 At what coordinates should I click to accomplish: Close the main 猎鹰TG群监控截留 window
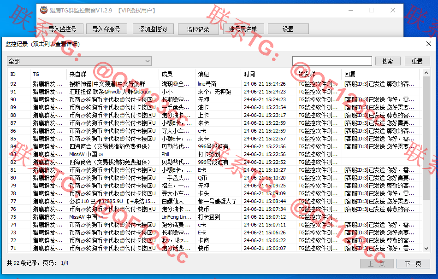[x=393, y=10]
